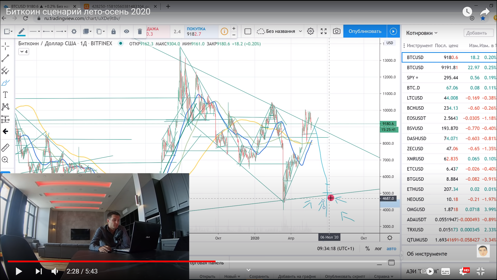497x280 pixels.
Task: Click the YouTube share arrow icon
Action: pos(484,12)
